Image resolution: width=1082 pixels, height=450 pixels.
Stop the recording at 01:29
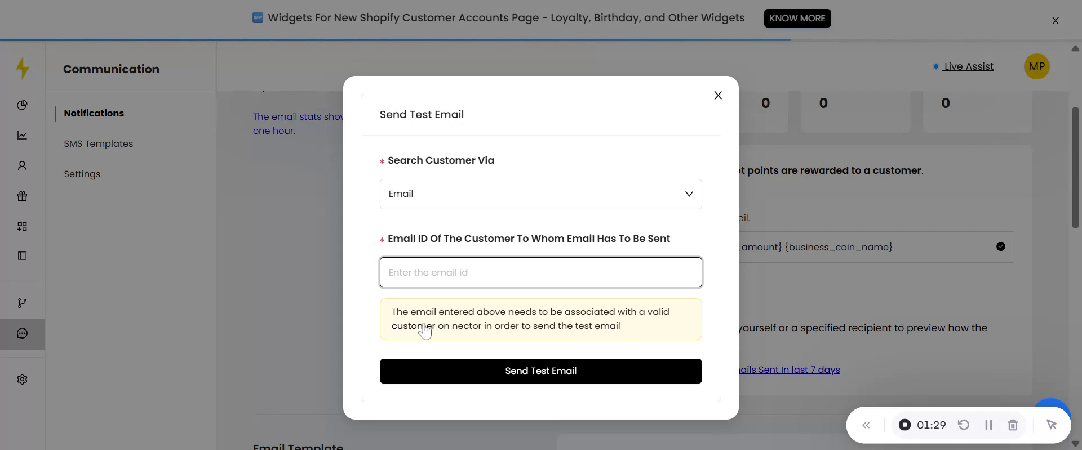(904, 425)
